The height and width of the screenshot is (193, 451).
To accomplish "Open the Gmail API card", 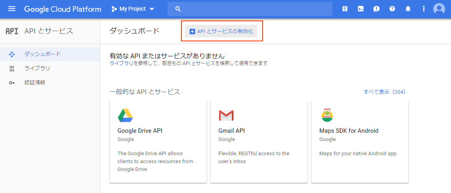I will 259,141.
